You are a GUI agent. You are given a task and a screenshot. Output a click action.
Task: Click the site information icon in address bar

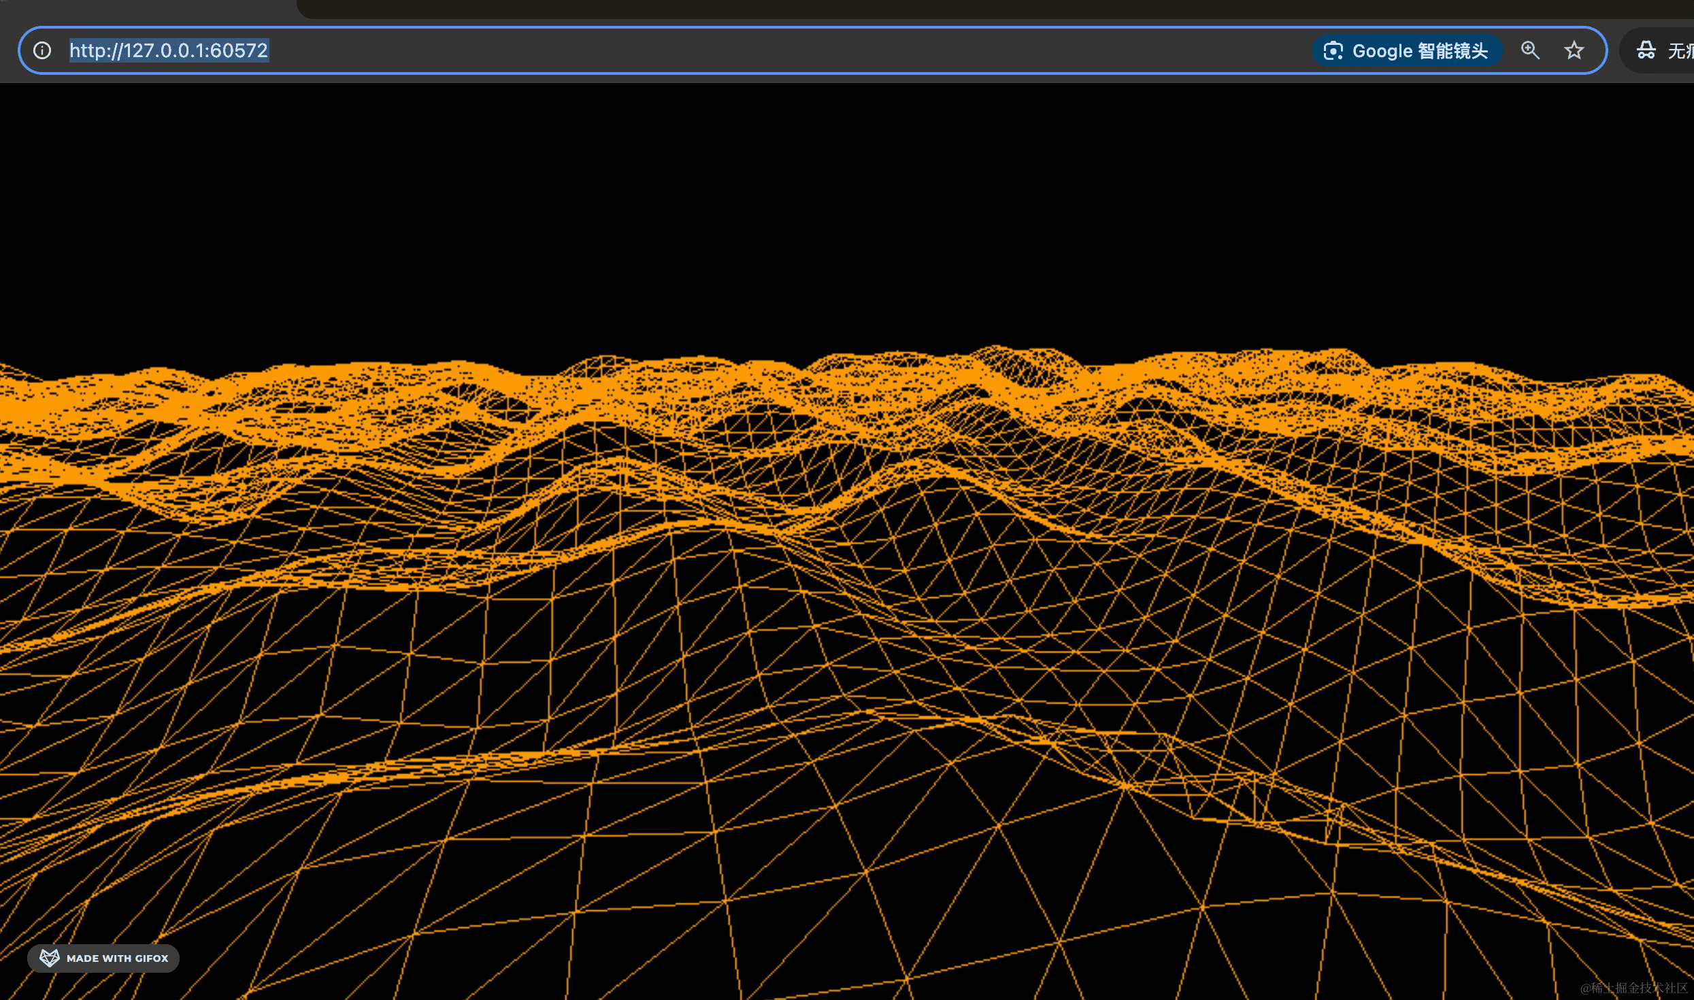[42, 50]
